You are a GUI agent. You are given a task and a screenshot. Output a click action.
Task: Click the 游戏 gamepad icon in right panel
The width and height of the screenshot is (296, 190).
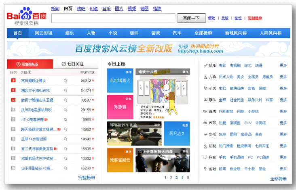pyautogui.click(x=205, y=111)
